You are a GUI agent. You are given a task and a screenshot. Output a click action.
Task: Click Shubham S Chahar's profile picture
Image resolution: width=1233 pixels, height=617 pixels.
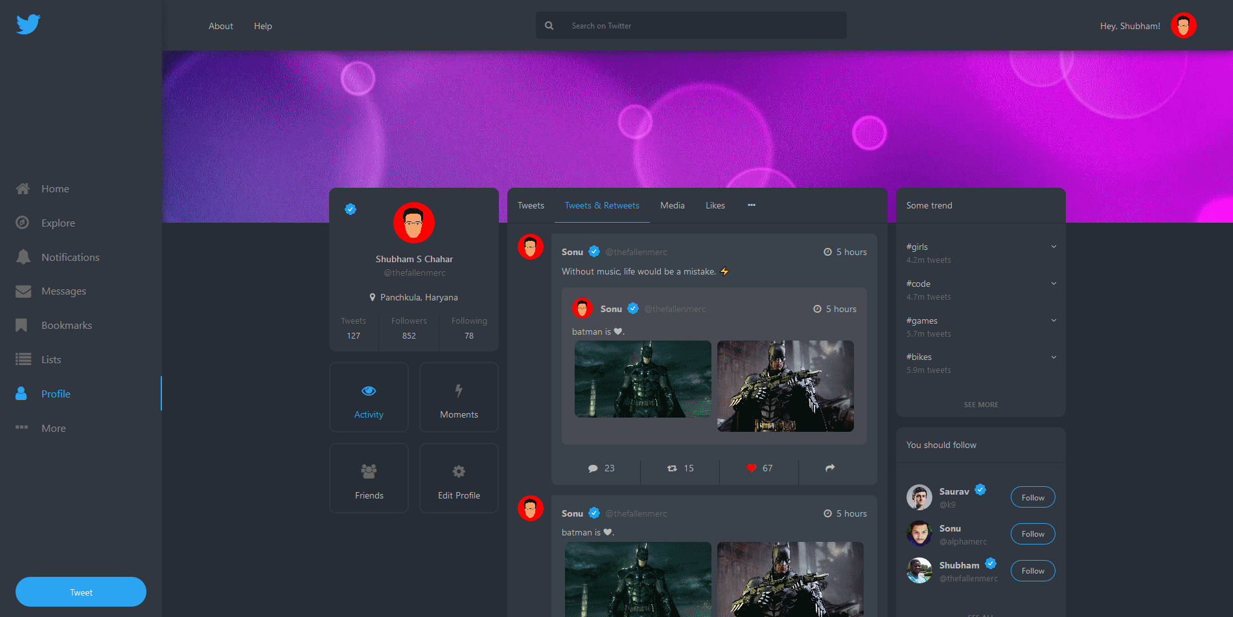[x=414, y=223]
